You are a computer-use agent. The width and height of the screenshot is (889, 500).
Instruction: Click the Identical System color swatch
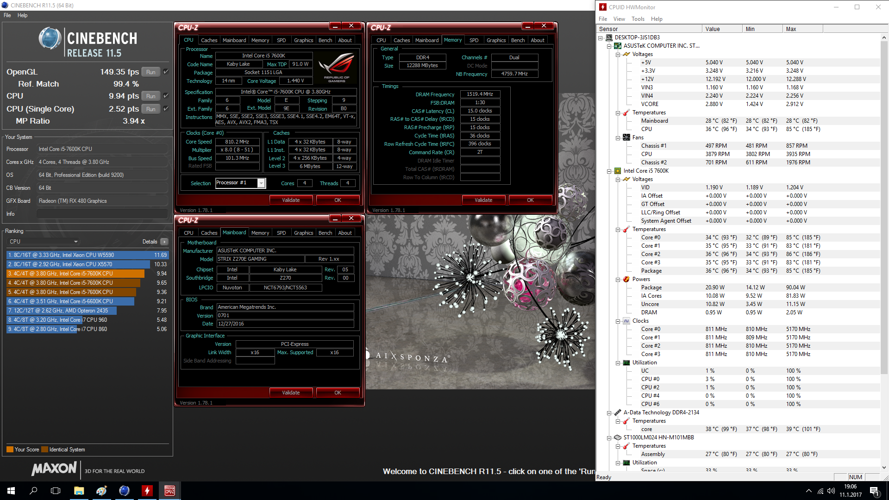pyautogui.click(x=44, y=450)
